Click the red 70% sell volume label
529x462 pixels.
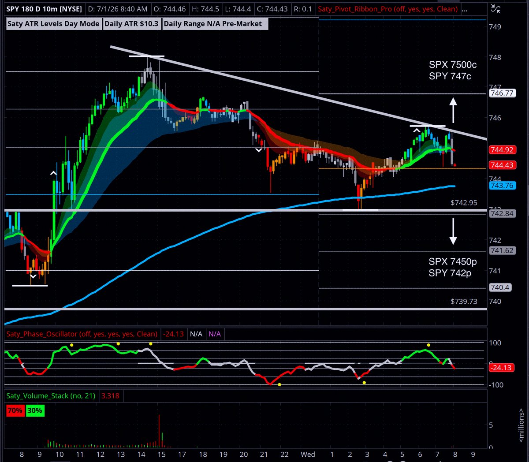(15, 410)
